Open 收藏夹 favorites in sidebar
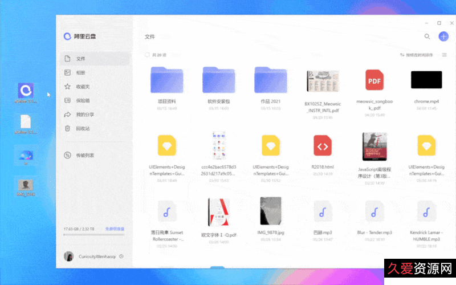Viewport: 456px width, 285px height. pyautogui.click(x=83, y=87)
